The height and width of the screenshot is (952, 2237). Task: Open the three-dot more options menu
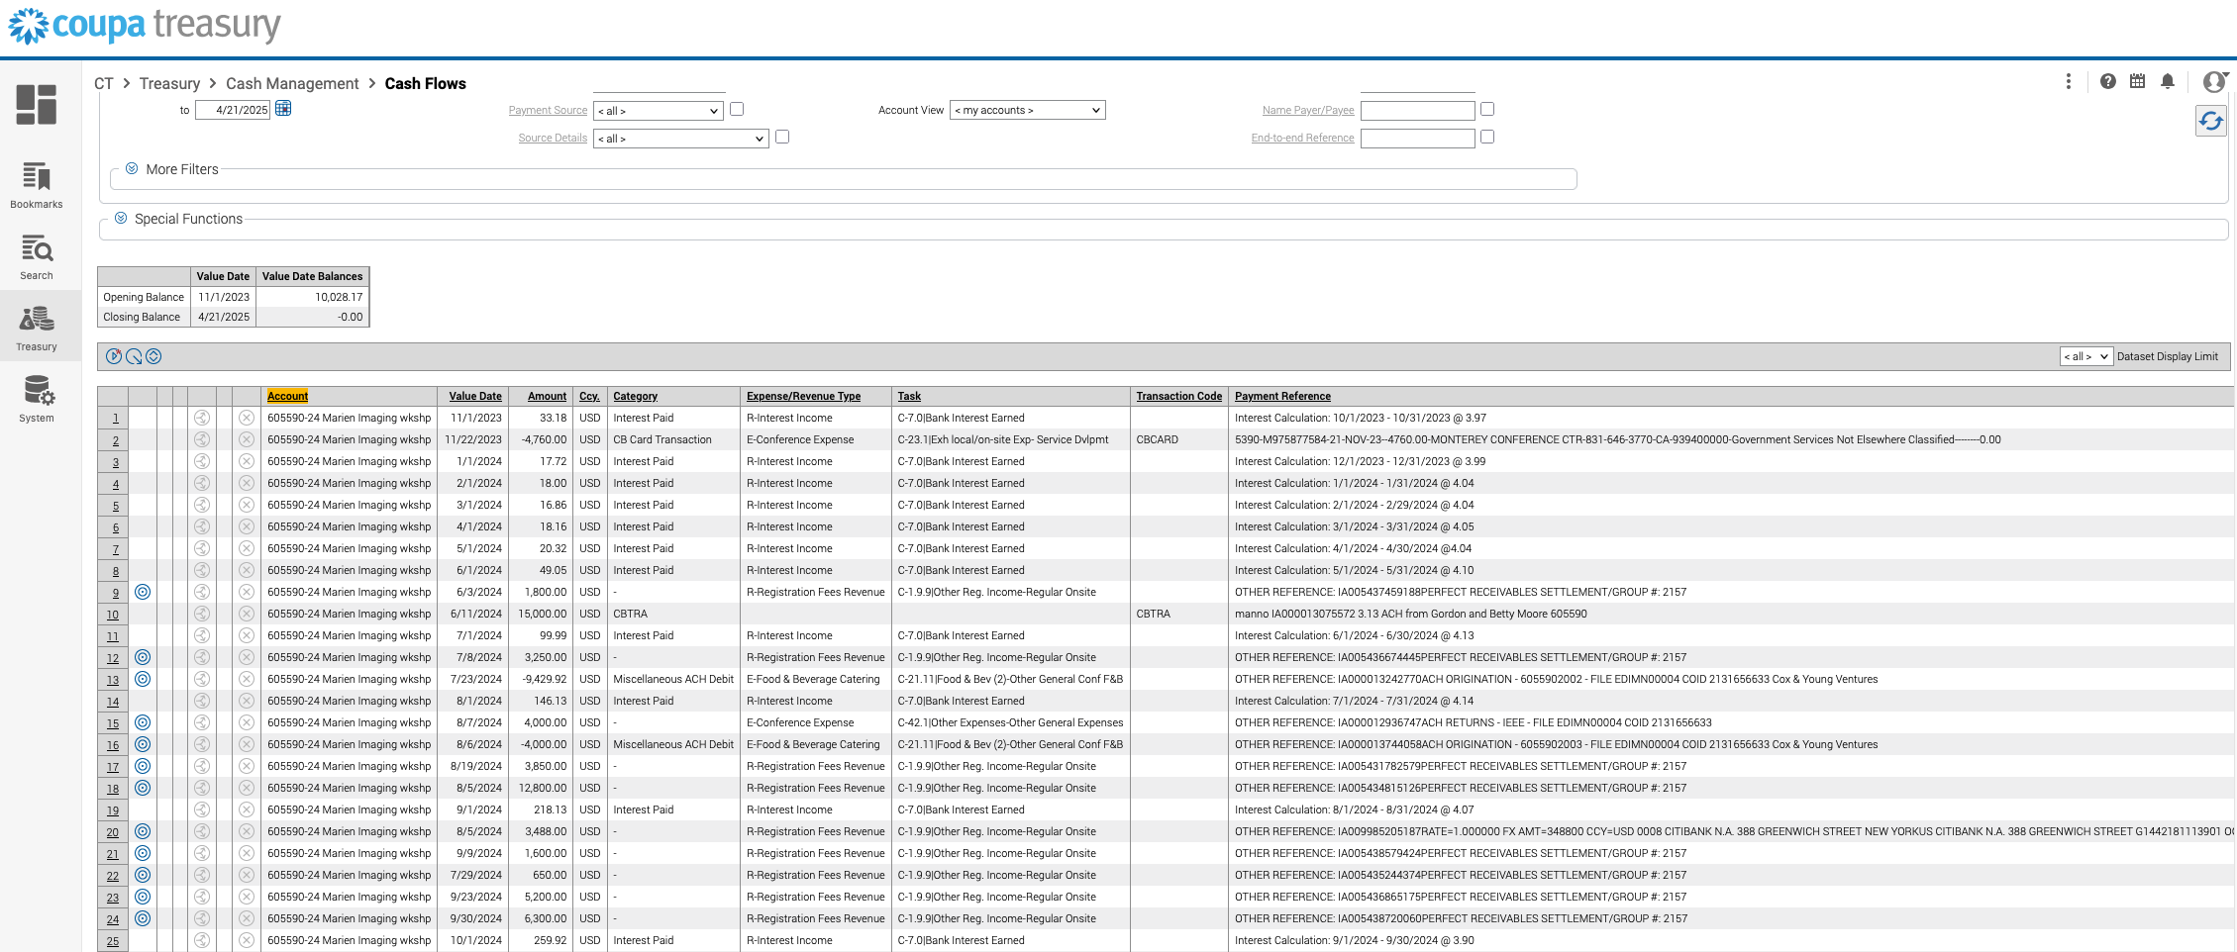pyautogui.click(x=2068, y=81)
